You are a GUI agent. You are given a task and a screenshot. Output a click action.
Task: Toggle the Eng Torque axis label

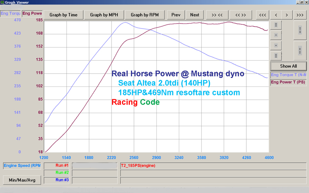pyautogui.click(x=10, y=14)
